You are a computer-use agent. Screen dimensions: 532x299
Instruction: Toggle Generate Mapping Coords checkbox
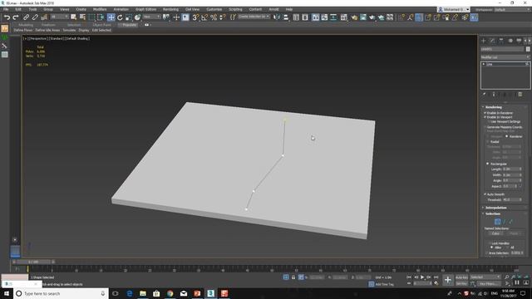[485, 127]
